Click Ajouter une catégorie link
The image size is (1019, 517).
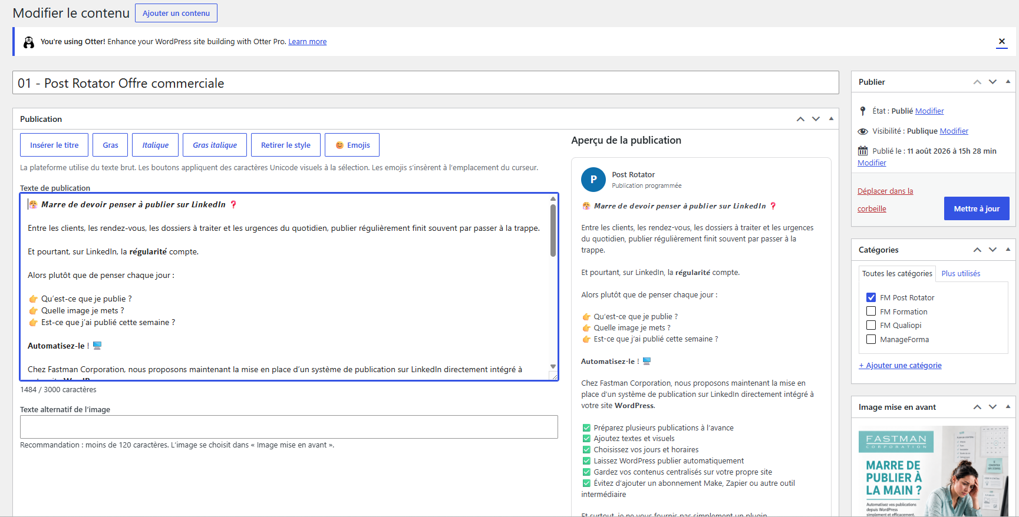(900, 365)
